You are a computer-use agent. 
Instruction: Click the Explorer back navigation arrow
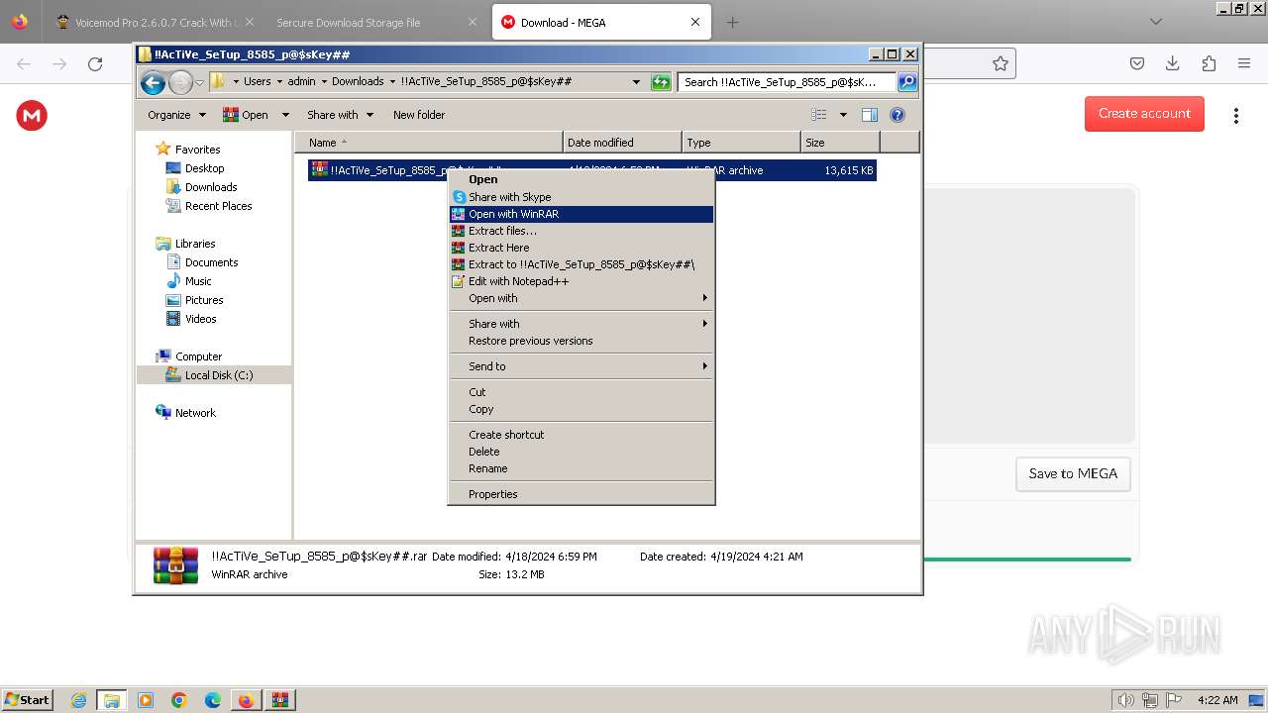coord(153,82)
